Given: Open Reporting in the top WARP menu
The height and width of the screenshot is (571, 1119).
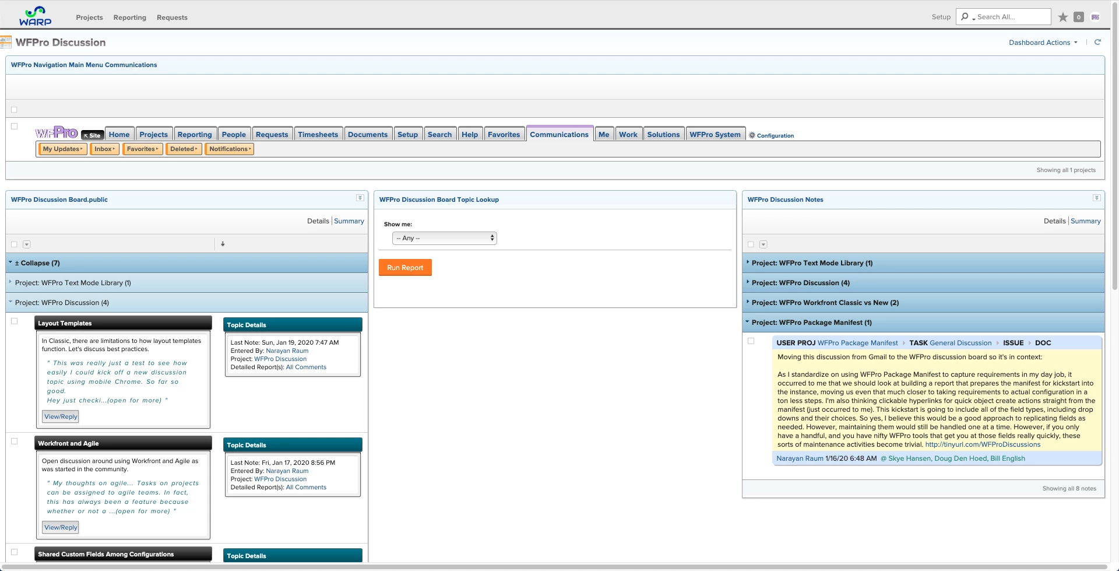Looking at the screenshot, I should (x=129, y=17).
